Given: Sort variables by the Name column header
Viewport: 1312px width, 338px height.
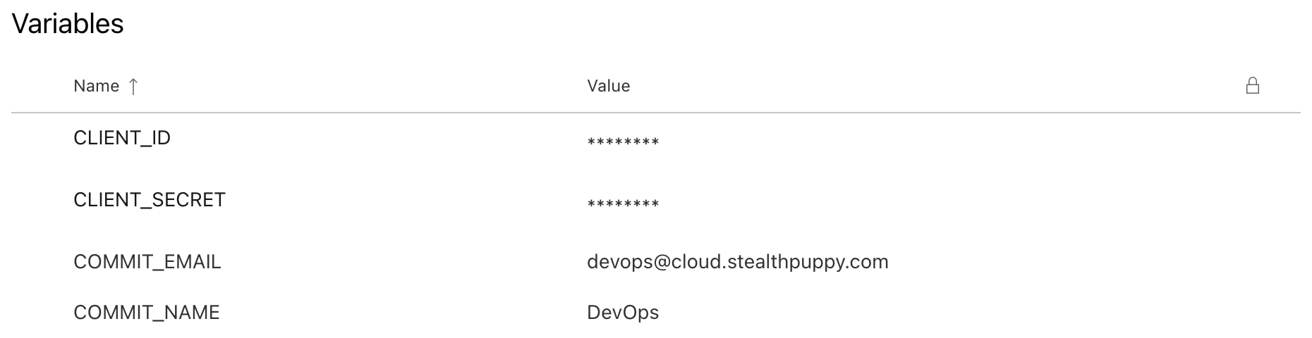Looking at the screenshot, I should [96, 86].
